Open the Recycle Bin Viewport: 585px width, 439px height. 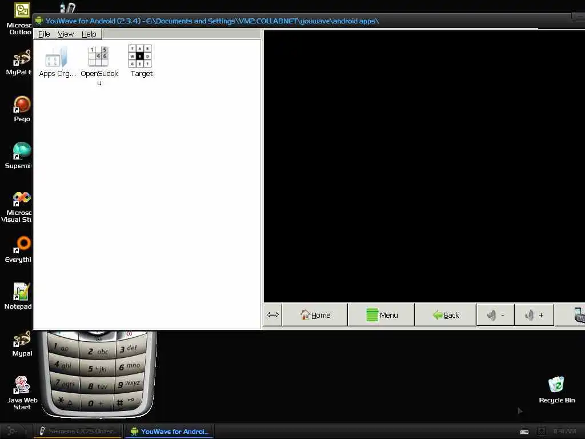coord(556,390)
